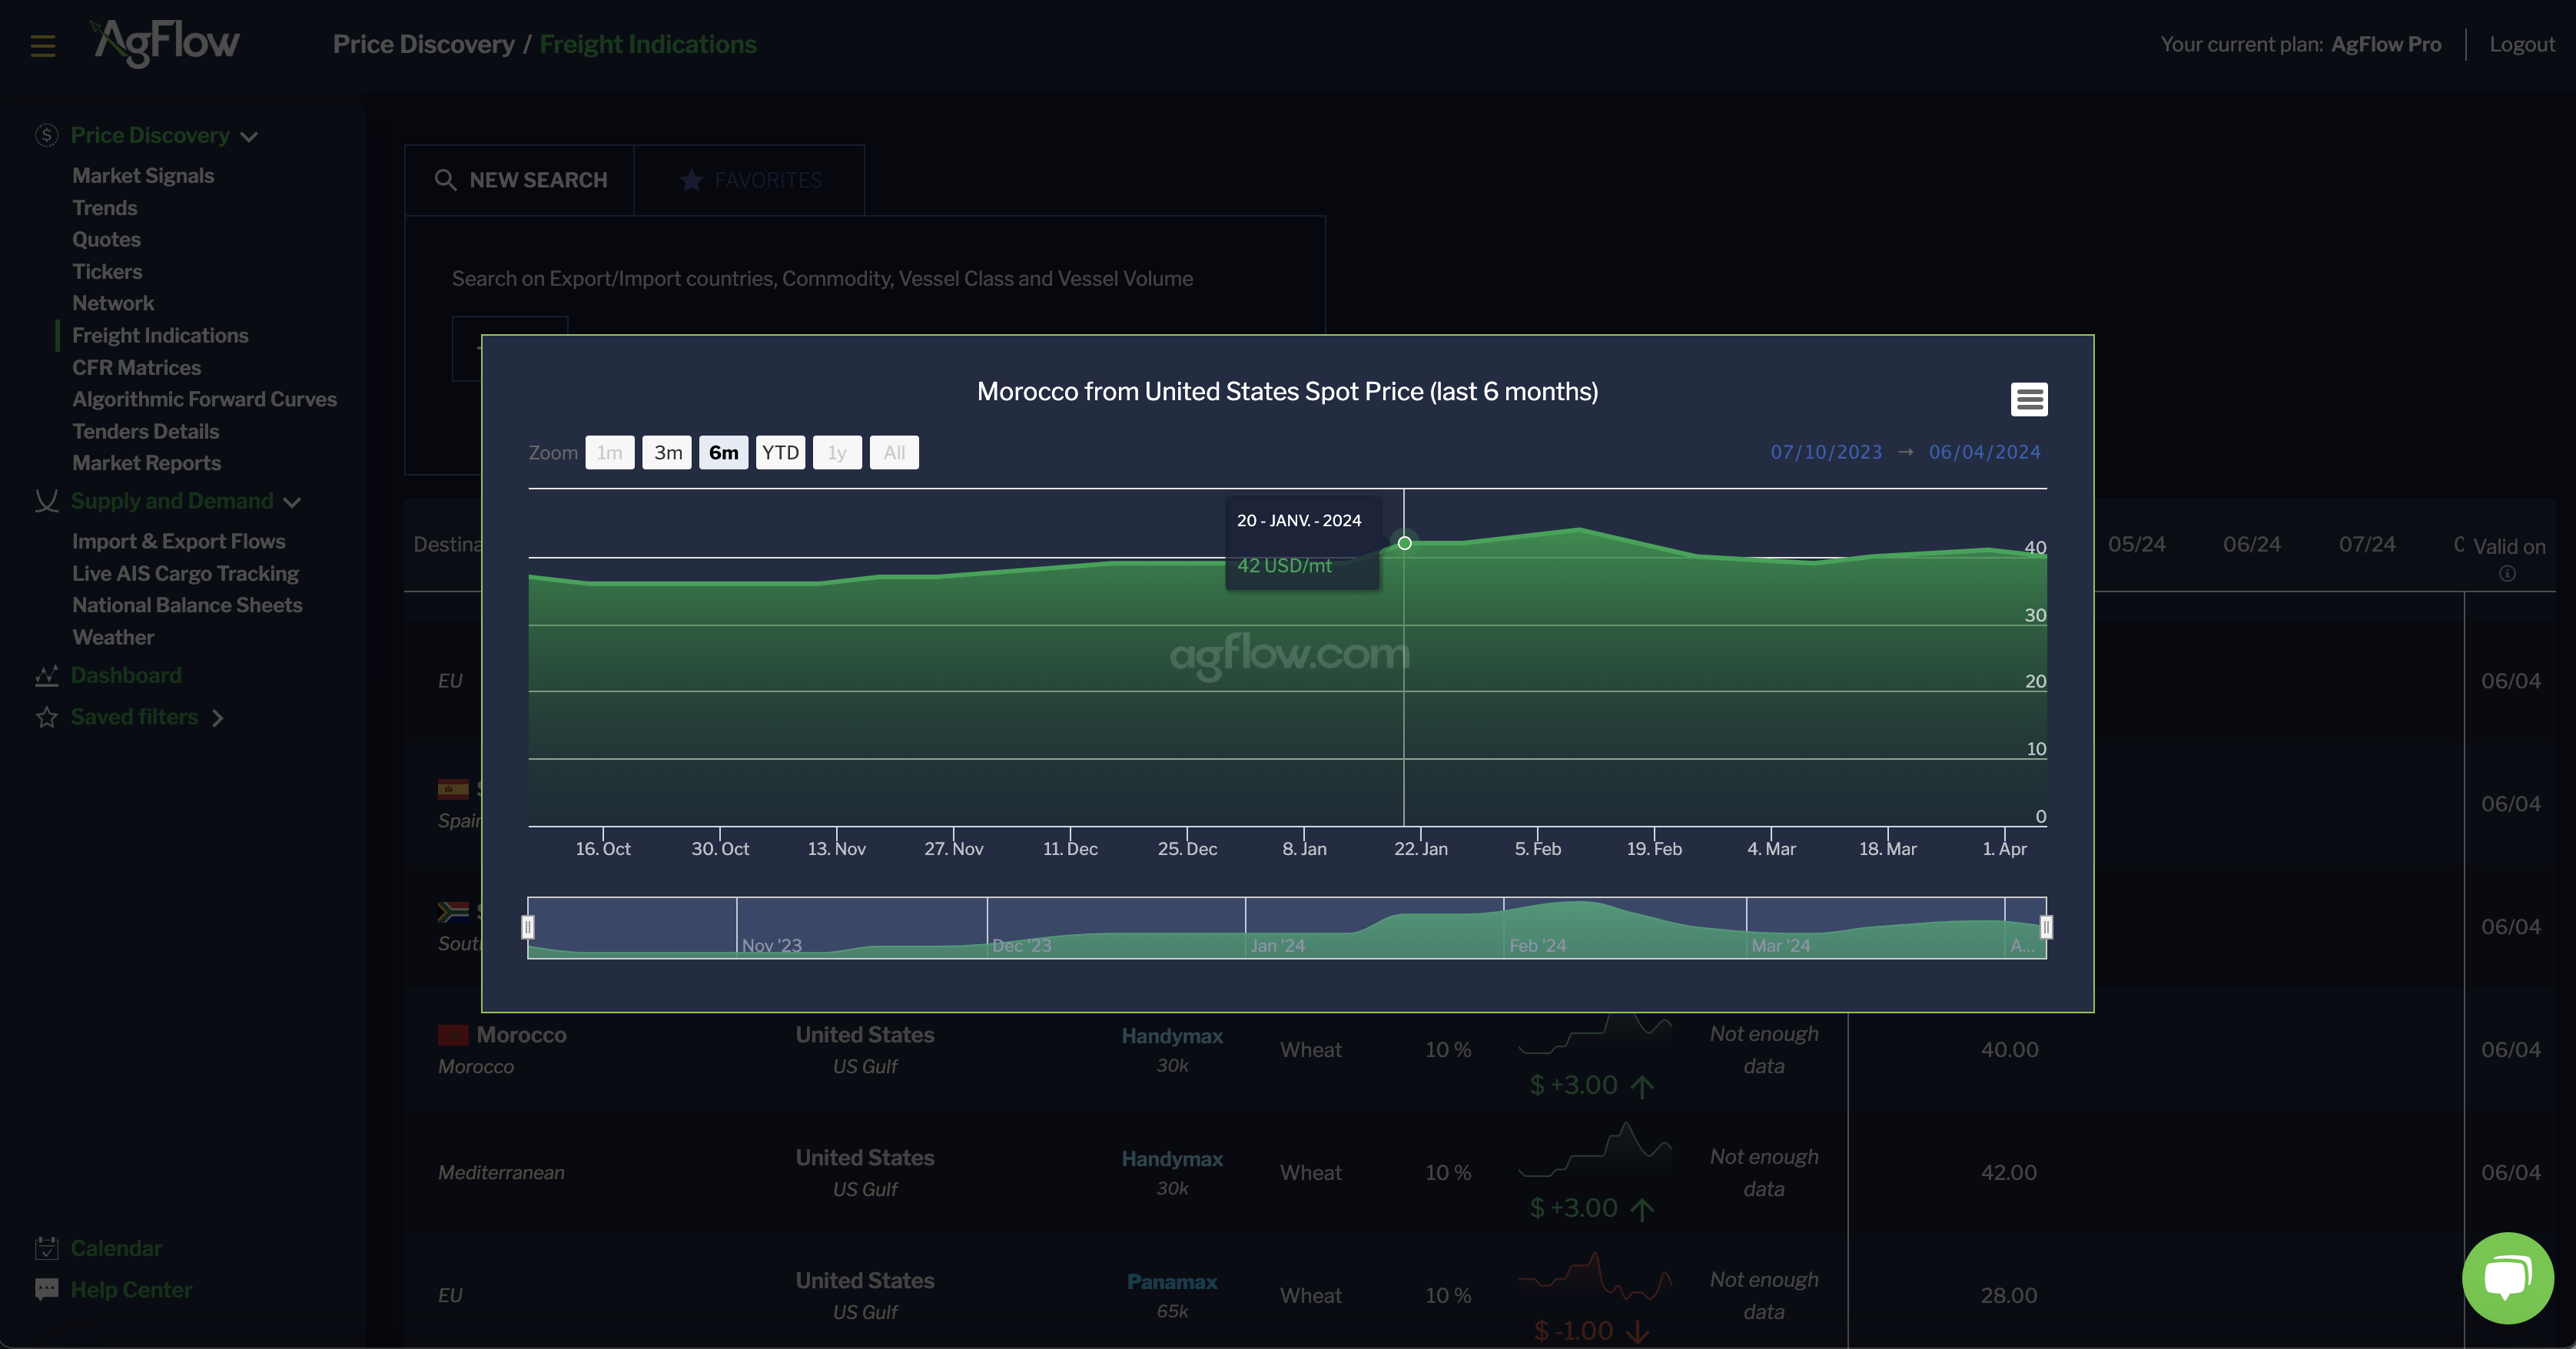This screenshot has height=1349, width=2576.
Task: Open CFR Matrices in sidebar
Action: click(136, 368)
